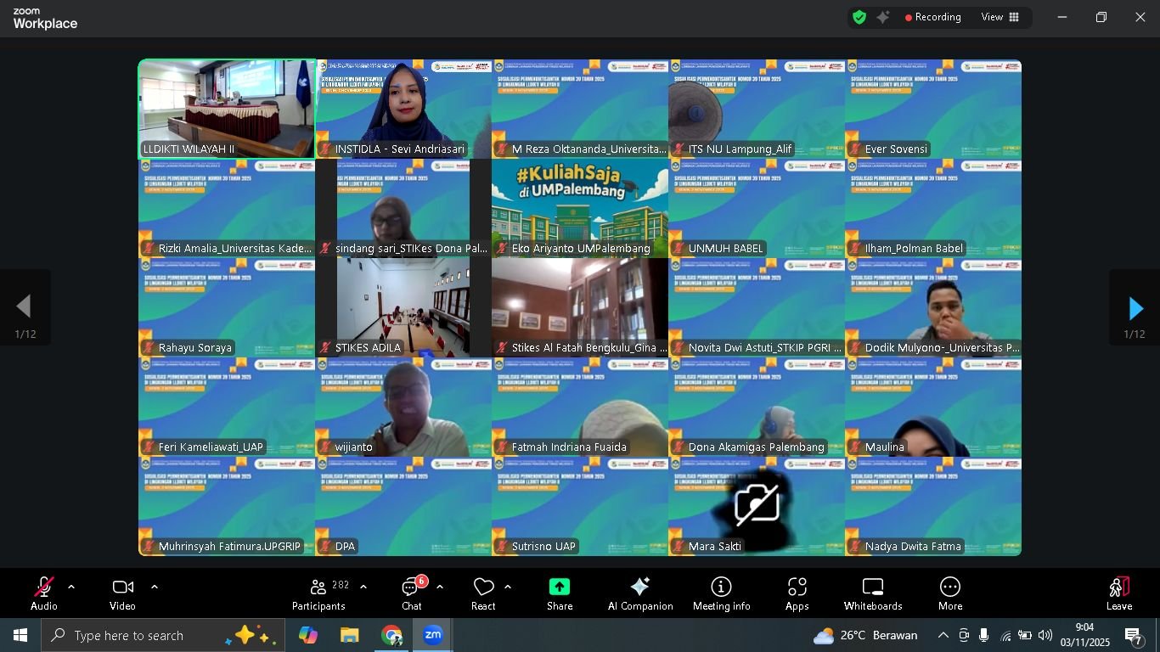The width and height of the screenshot is (1160, 652).
Task: Click the green Share button
Action: [560, 593]
